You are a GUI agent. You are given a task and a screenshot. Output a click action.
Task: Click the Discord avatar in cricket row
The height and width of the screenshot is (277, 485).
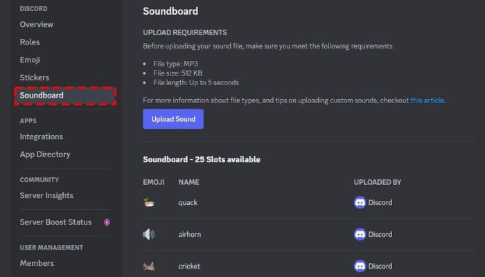coord(360,266)
